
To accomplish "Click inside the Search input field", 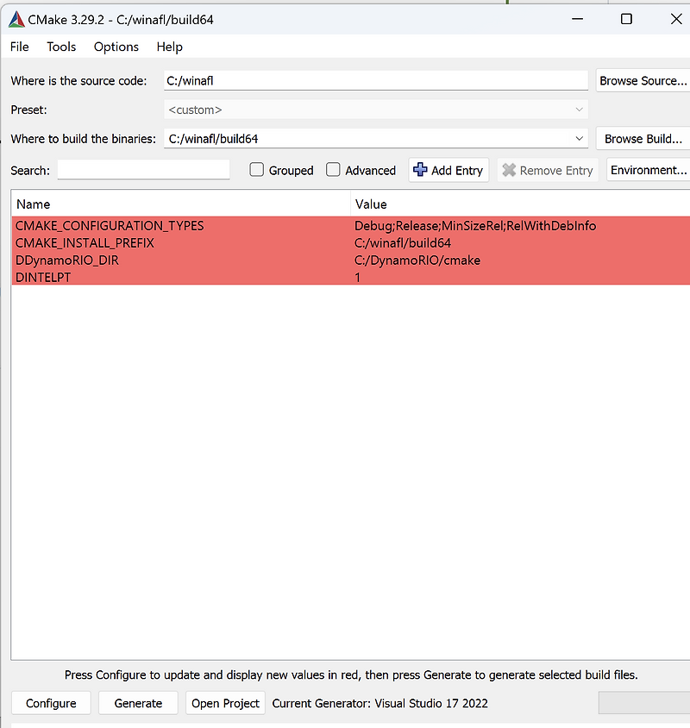I will [x=143, y=170].
